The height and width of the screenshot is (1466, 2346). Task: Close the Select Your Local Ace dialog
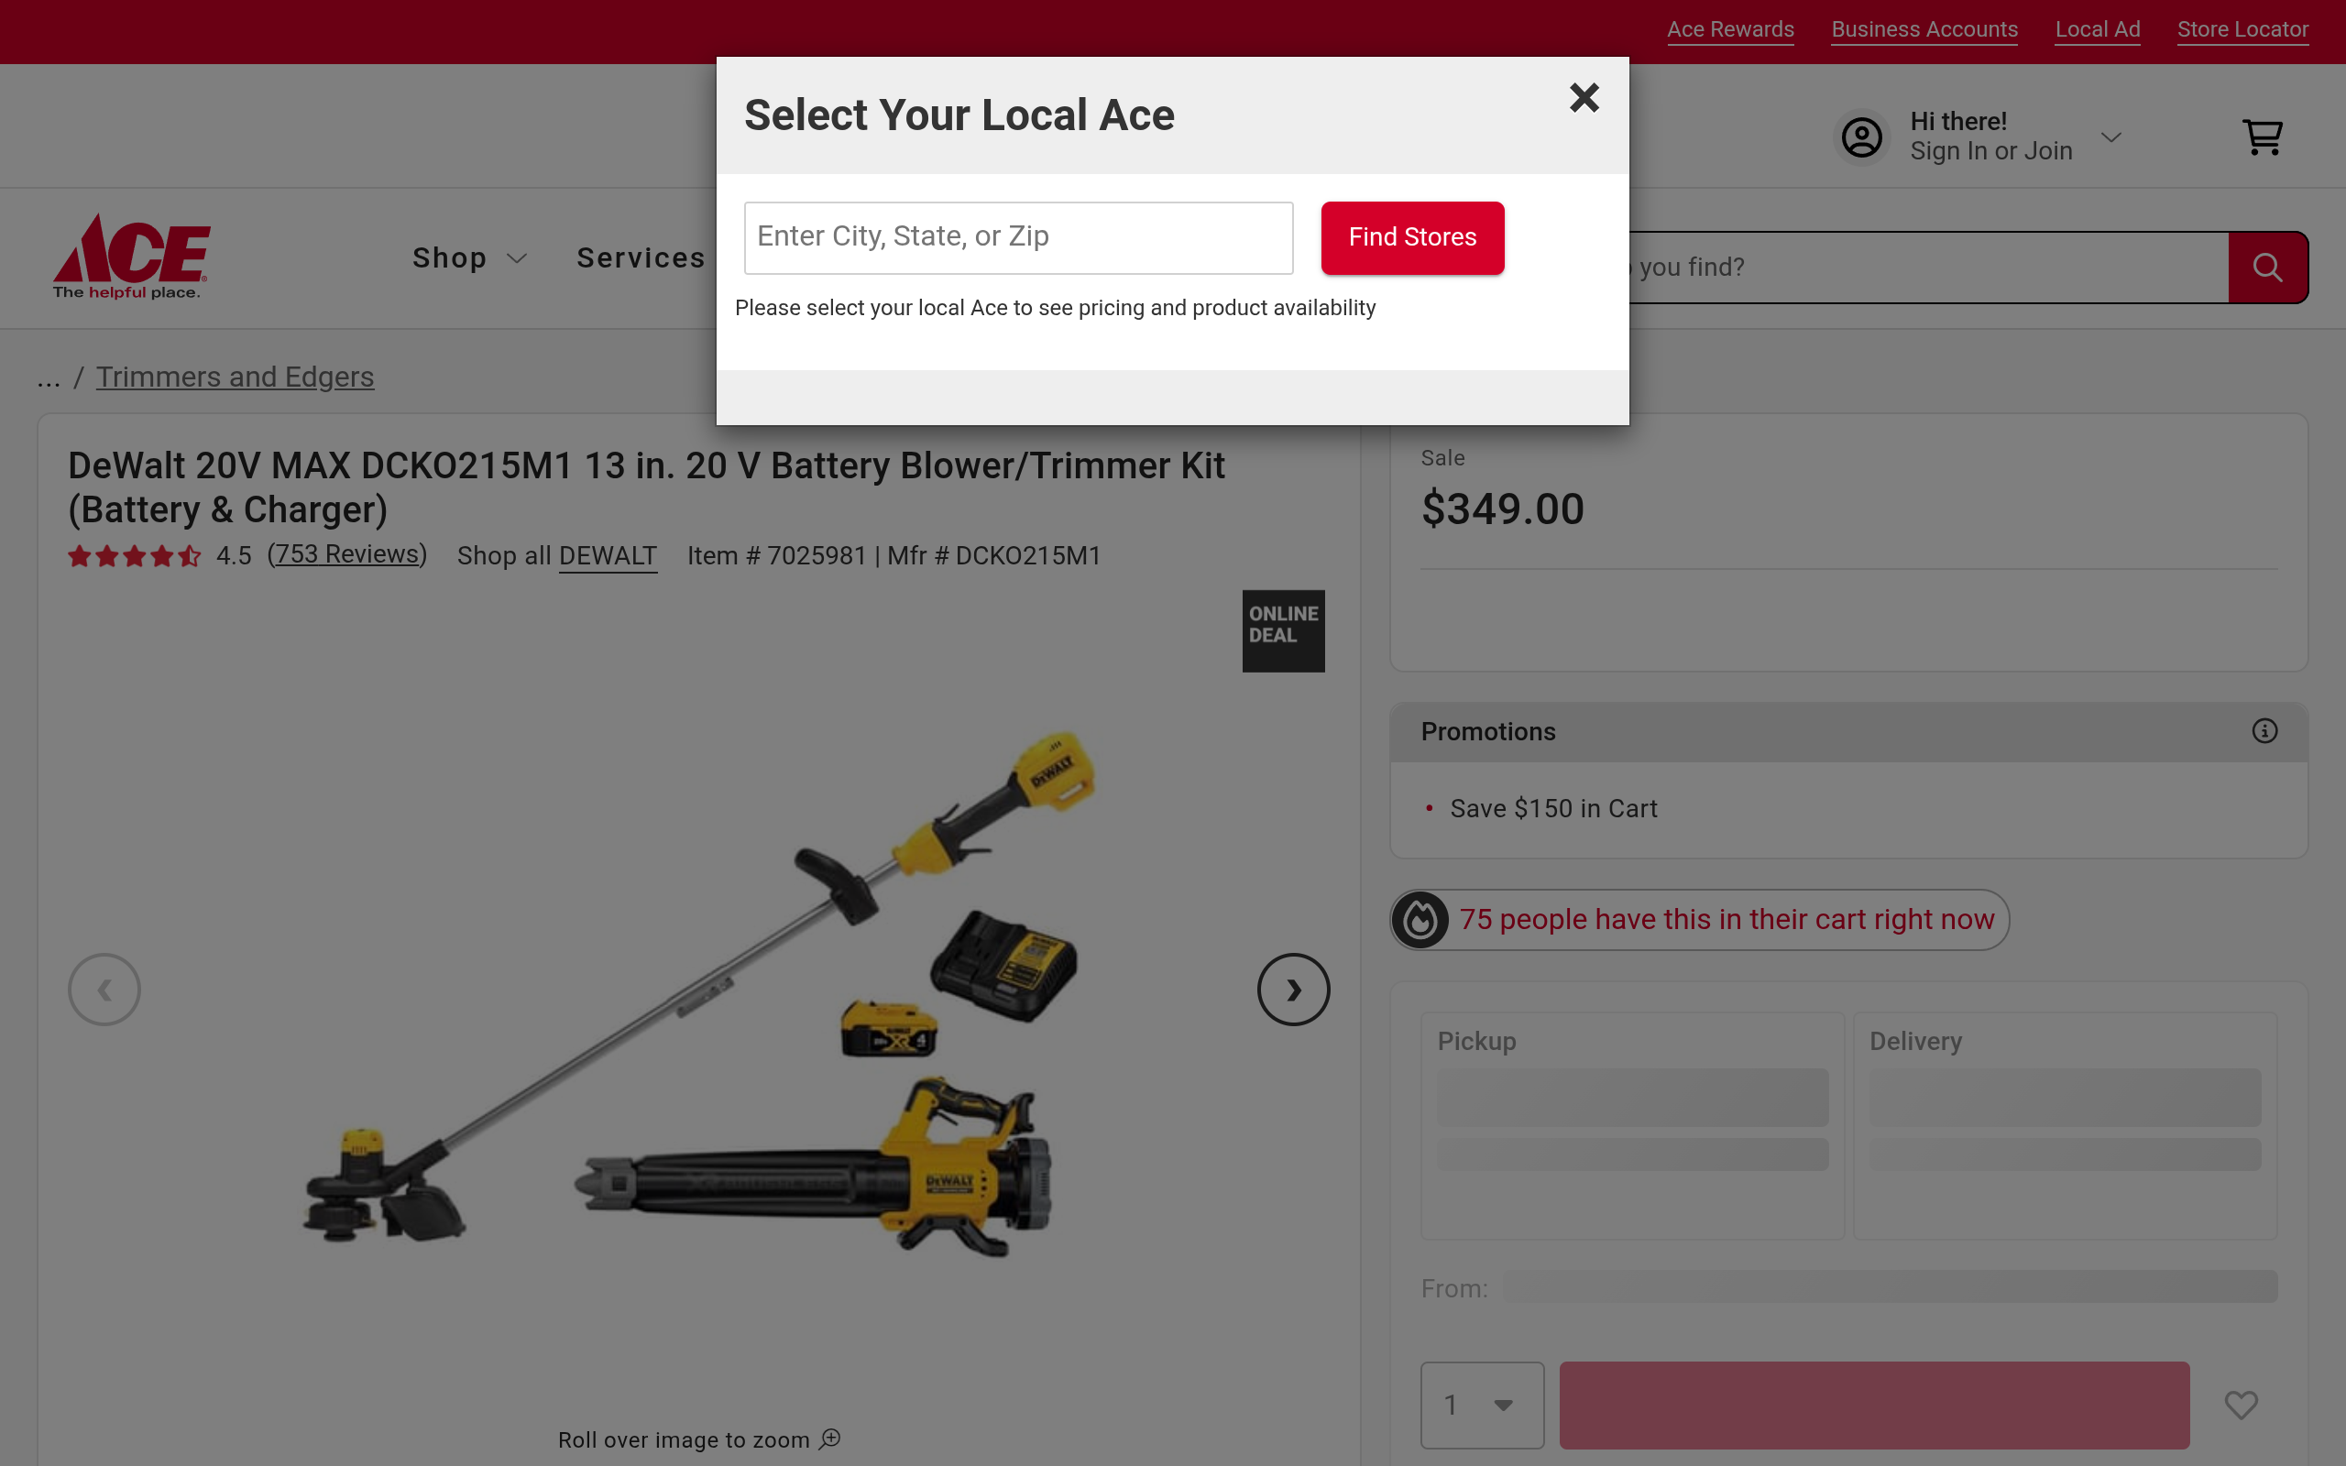[x=1584, y=98]
